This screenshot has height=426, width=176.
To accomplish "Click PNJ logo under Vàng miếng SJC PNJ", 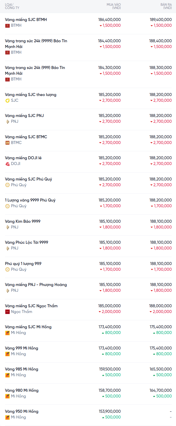I will tap(7, 121).
